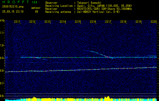159x101 pixels.
Task: Click the 1.1 kHz axis label
Action: [x=2, y=33]
